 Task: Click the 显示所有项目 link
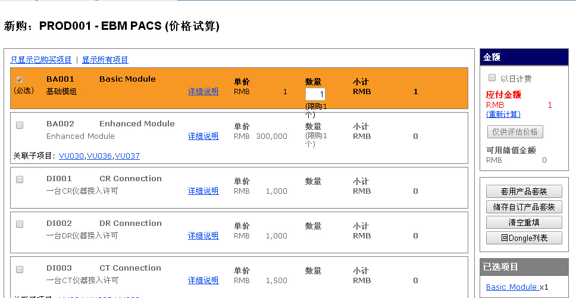(x=105, y=60)
